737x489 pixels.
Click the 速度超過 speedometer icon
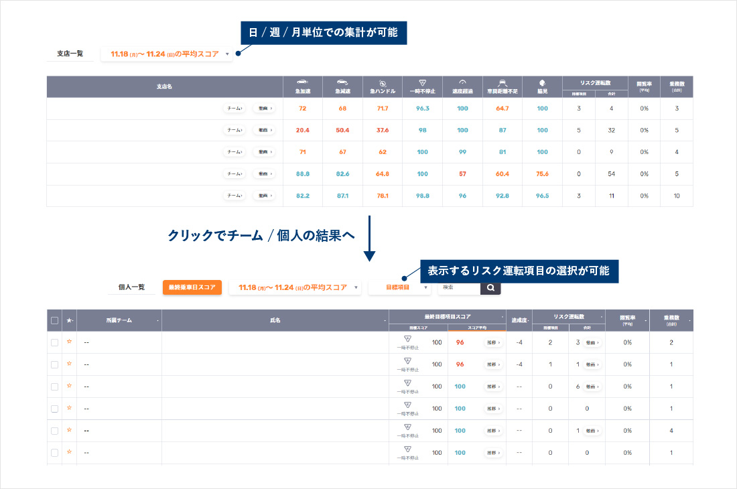tap(462, 82)
